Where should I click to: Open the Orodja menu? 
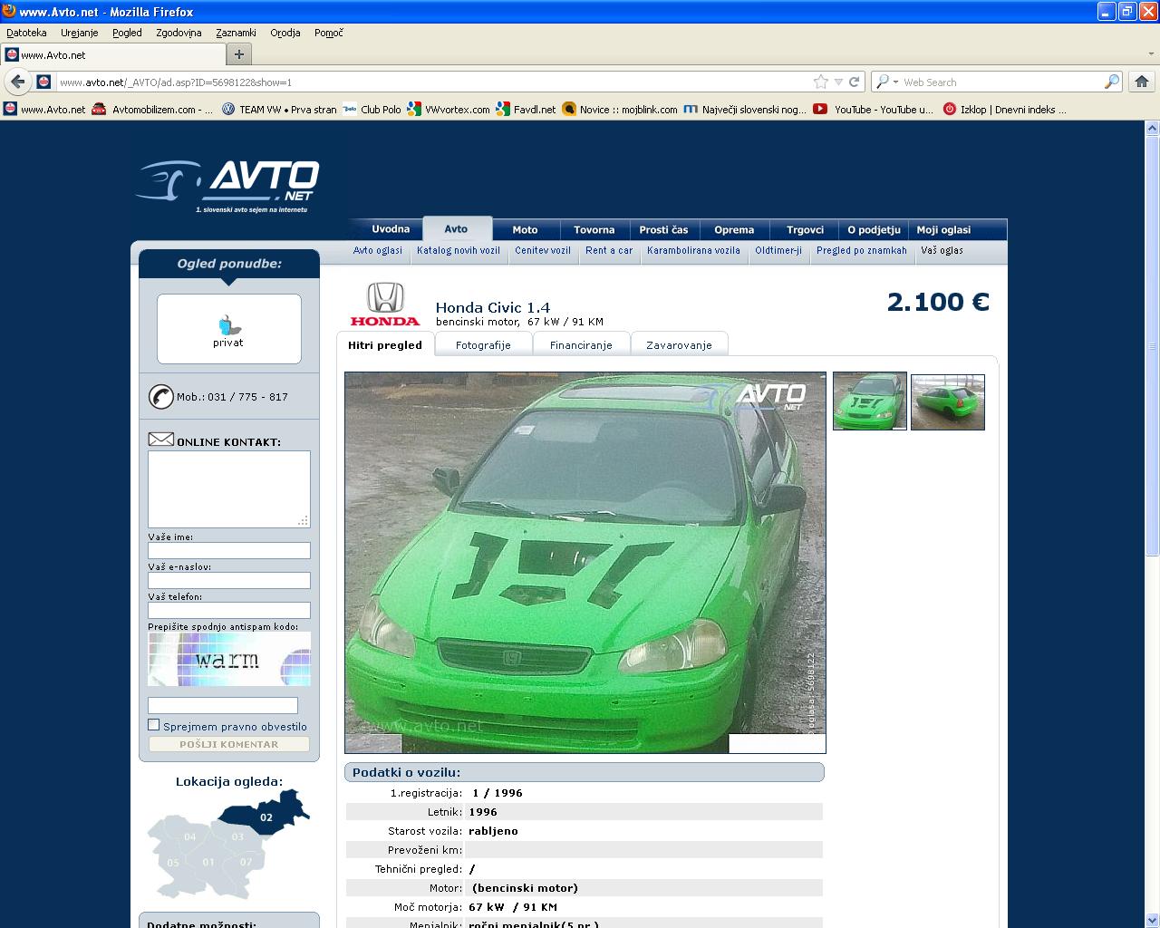[285, 33]
